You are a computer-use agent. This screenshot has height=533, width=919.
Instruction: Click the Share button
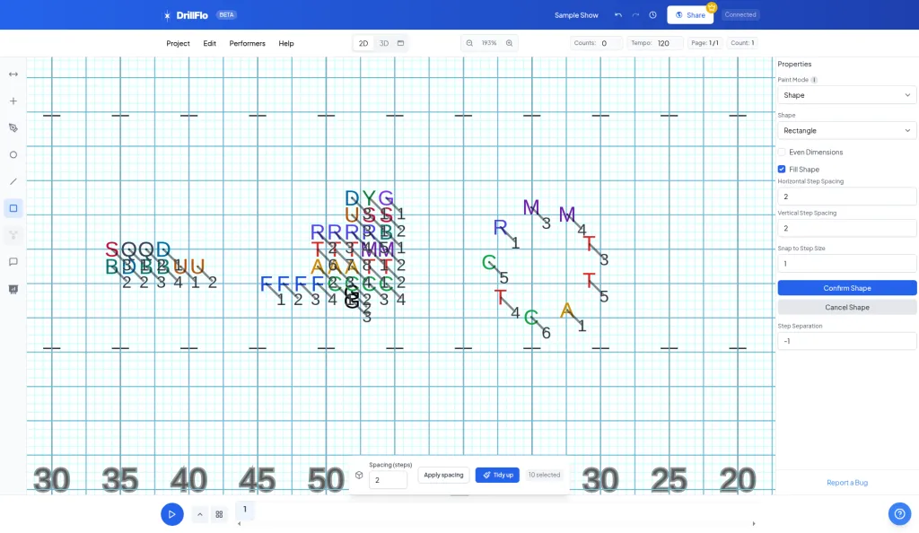[690, 15]
